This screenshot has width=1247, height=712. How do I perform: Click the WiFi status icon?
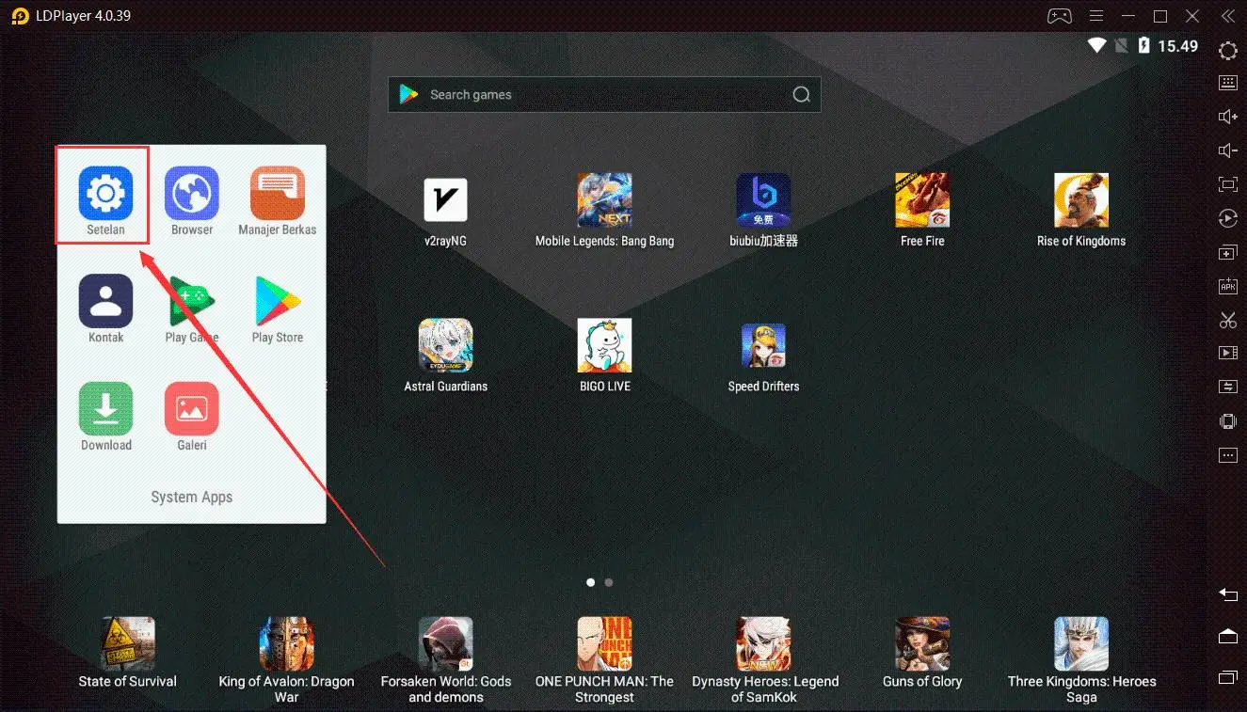[x=1096, y=45]
